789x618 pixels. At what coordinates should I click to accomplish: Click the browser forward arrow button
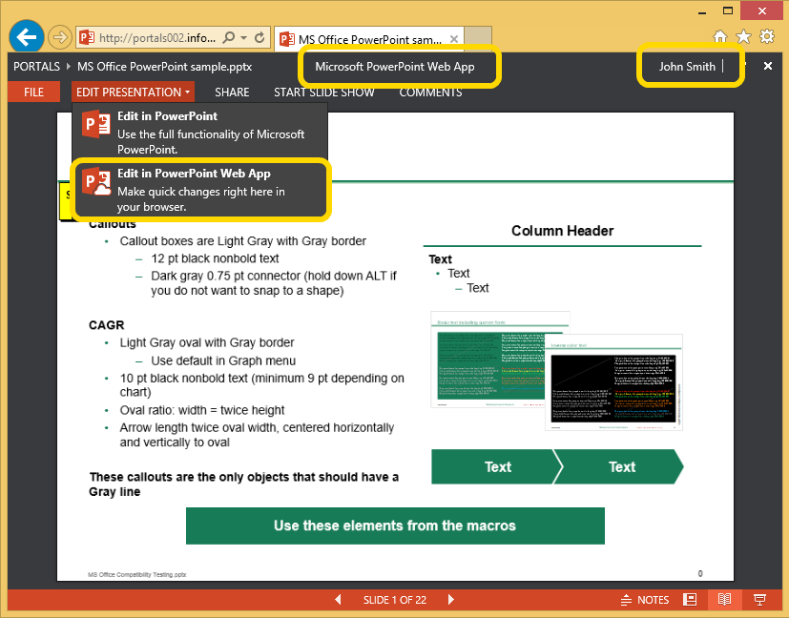[x=60, y=37]
